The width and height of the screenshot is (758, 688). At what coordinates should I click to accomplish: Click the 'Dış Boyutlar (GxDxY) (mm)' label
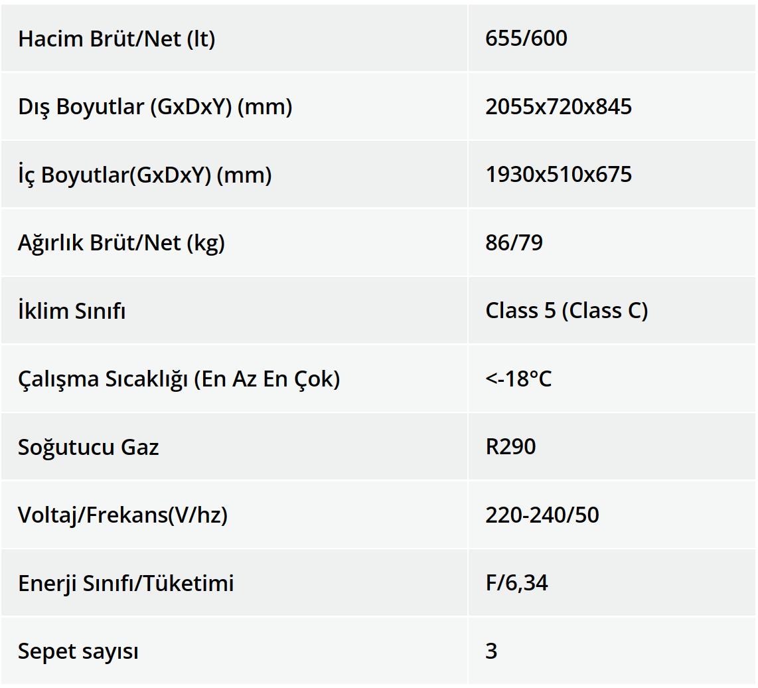tap(155, 107)
